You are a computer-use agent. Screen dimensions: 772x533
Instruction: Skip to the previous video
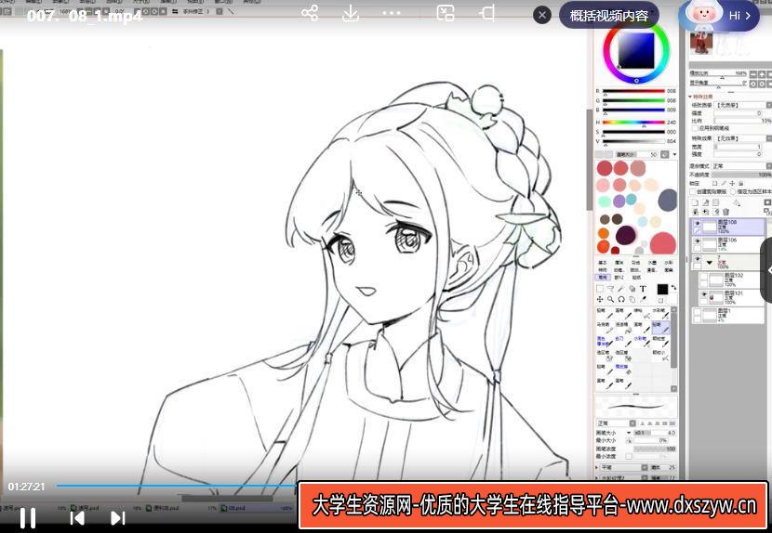[77, 518]
